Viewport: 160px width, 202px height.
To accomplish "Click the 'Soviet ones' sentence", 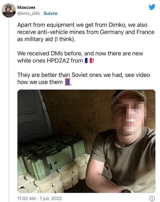I will click(84, 79).
